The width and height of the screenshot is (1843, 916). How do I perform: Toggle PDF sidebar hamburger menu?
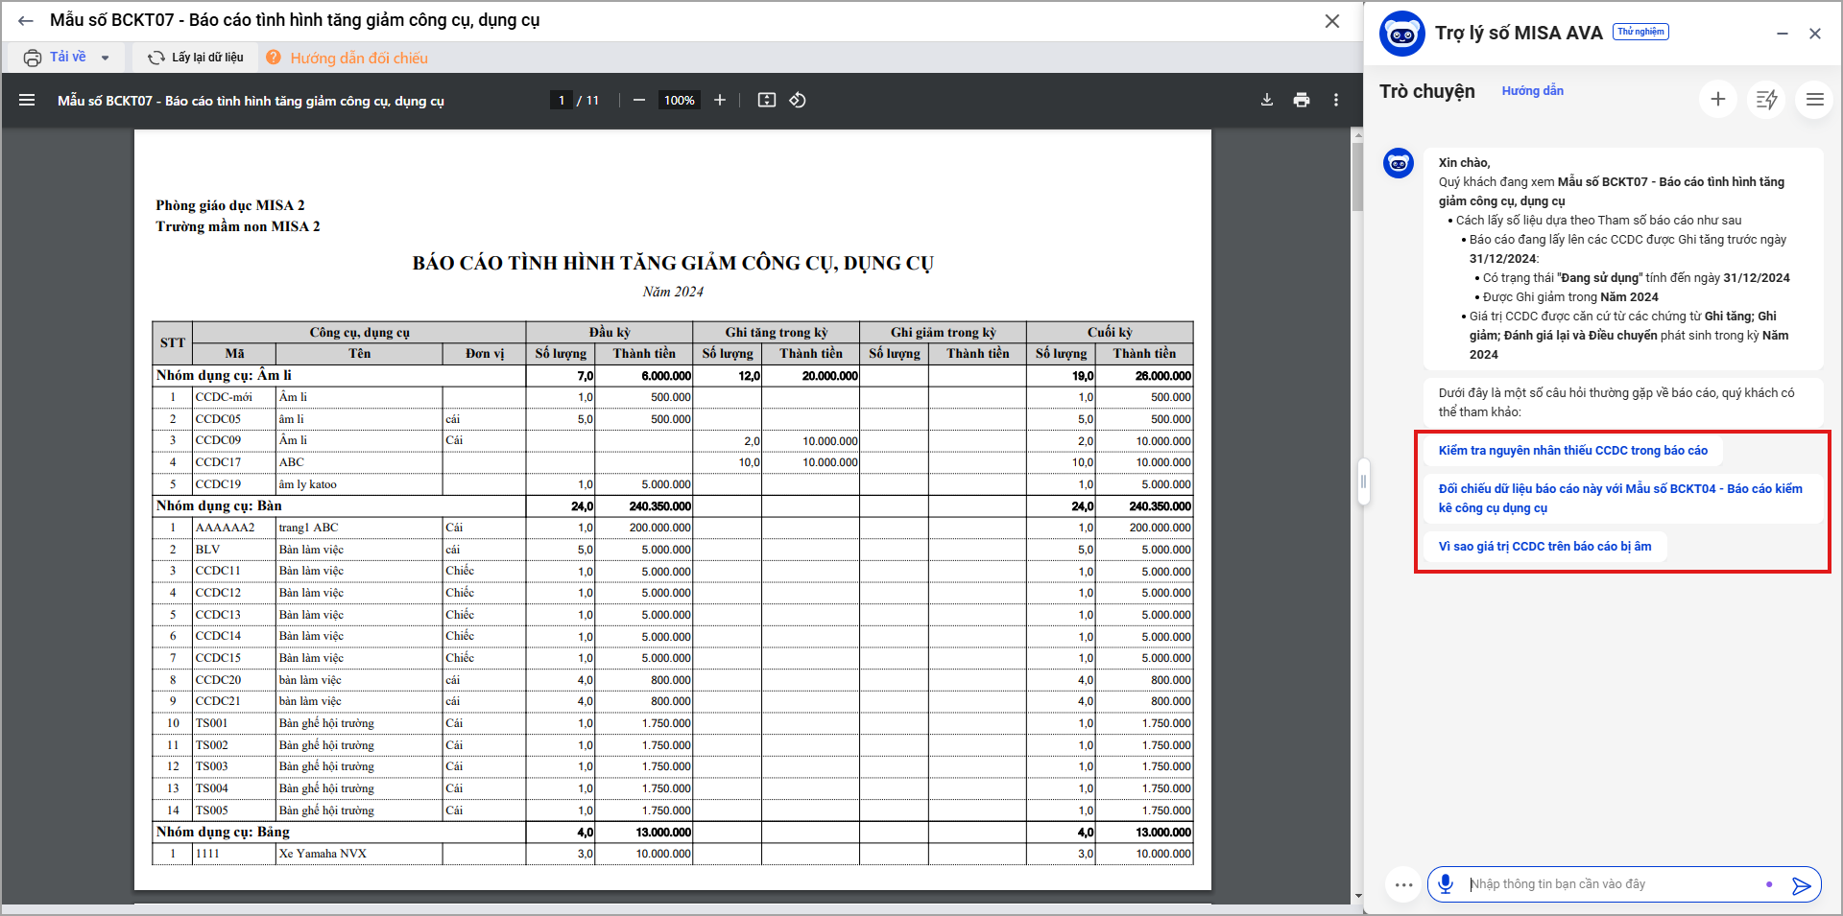pyautogui.click(x=27, y=100)
